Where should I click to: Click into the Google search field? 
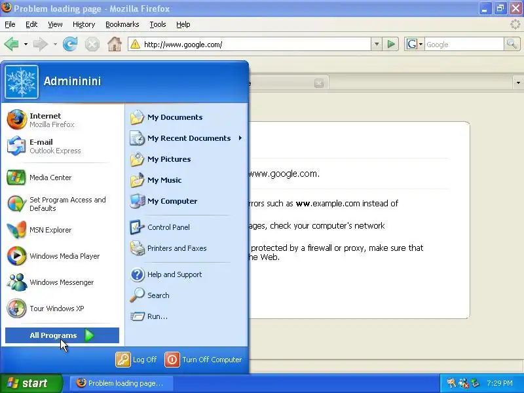pos(464,44)
